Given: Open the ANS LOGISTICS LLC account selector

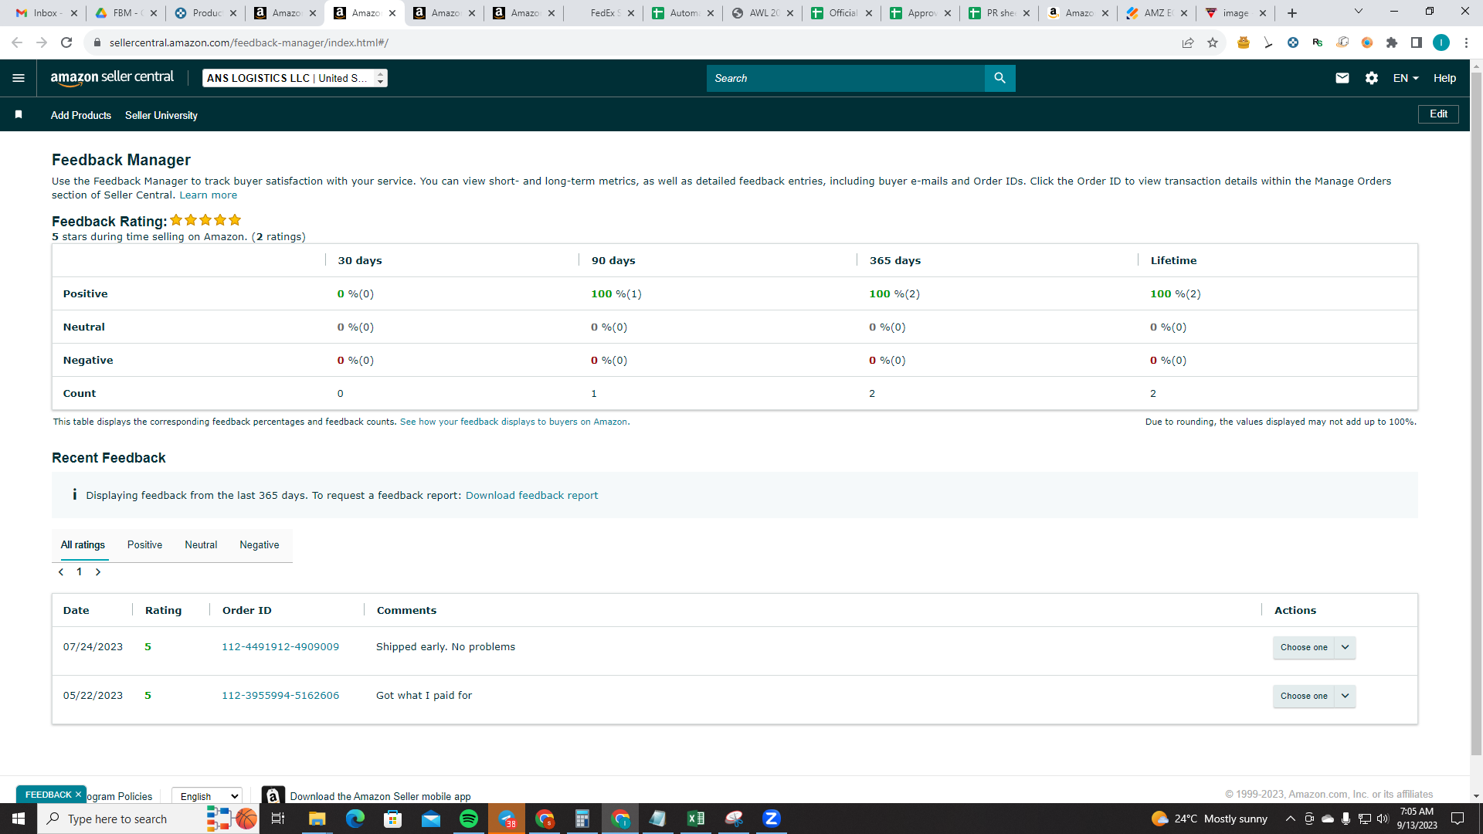Looking at the screenshot, I should 295,78.
